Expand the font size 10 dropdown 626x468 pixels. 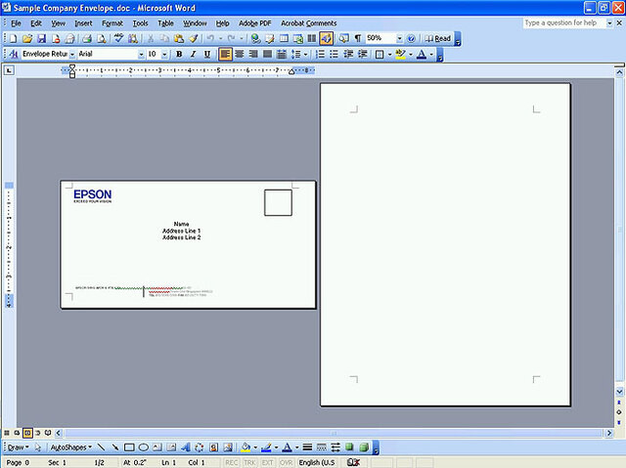tap(164, 54)
